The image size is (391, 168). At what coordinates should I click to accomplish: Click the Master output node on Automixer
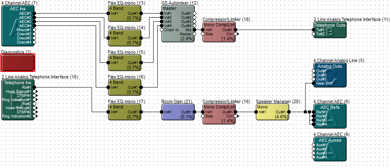click(195, 34)
